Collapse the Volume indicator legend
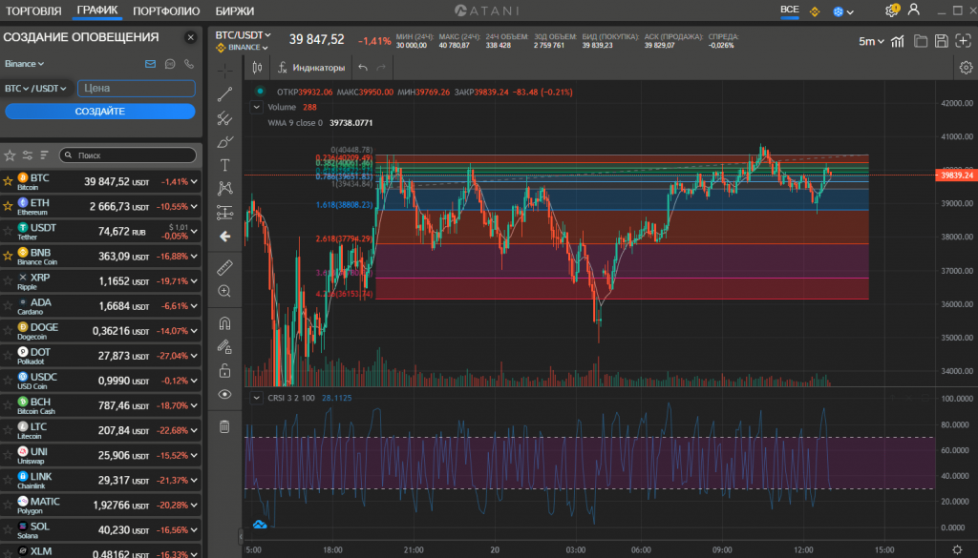 [x=256, y=107]
